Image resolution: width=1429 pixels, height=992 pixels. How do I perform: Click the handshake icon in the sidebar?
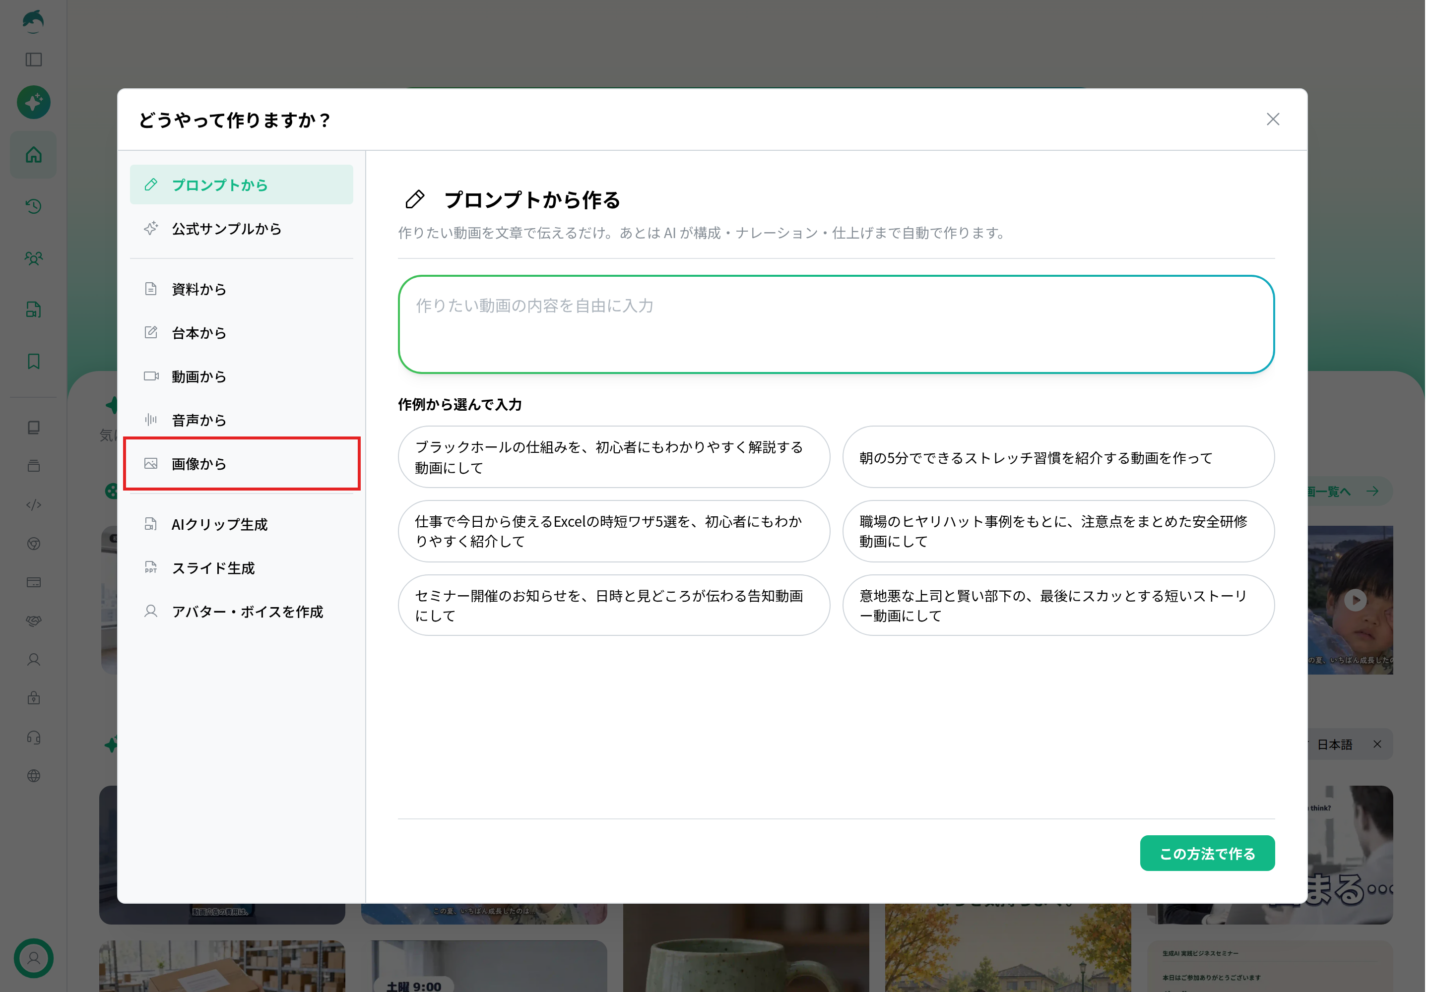tap(34, 620)
